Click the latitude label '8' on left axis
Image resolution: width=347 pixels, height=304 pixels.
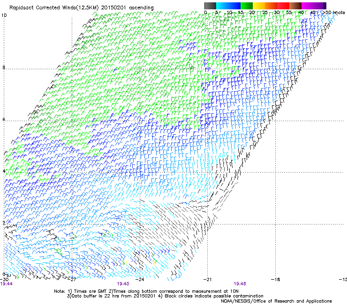[4, 67]
